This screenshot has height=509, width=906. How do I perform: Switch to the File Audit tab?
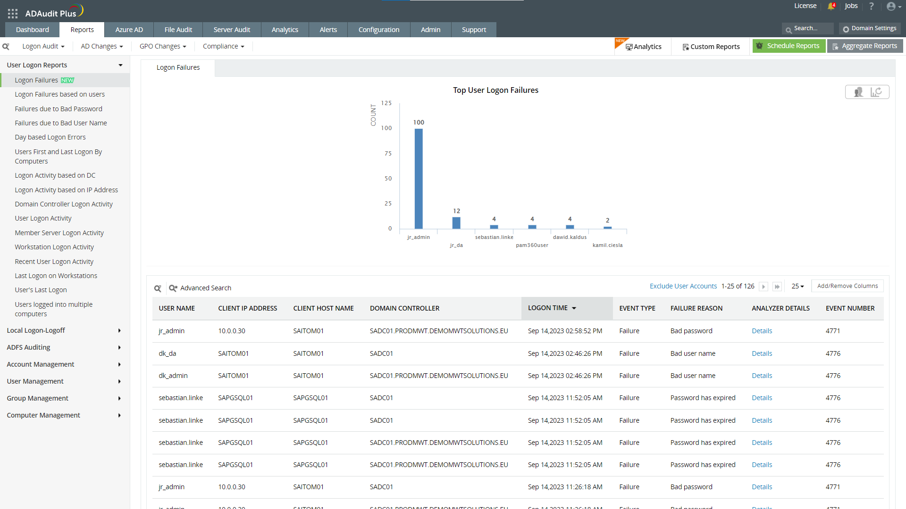pyautogui.click(x=178, y=30)
